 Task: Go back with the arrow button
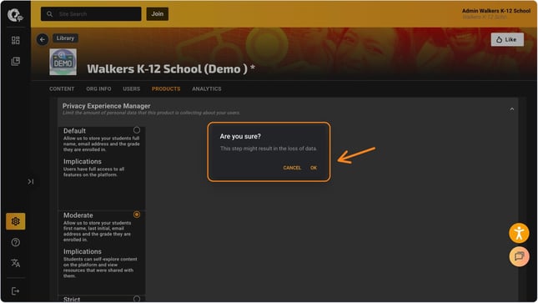click(x=43, y=39)
